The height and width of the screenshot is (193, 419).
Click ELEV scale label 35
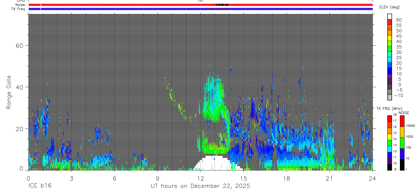click(399, 47)
